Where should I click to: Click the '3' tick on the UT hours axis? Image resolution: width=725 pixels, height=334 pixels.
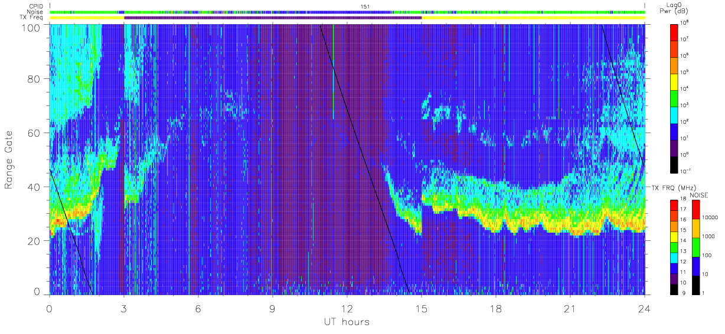pyautogui.click(x=124, y=309)
